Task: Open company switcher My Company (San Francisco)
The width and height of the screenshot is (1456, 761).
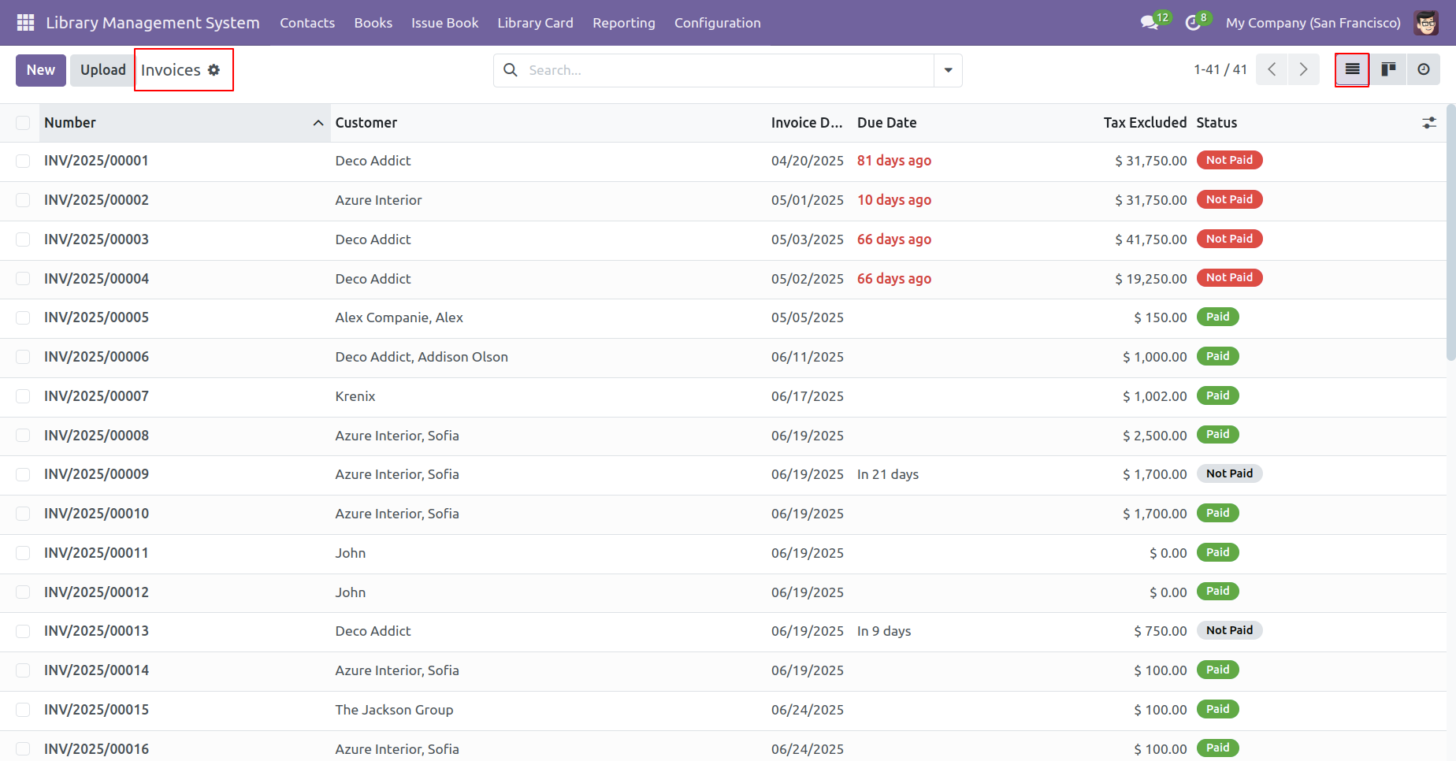Action: pos(1313,23)
